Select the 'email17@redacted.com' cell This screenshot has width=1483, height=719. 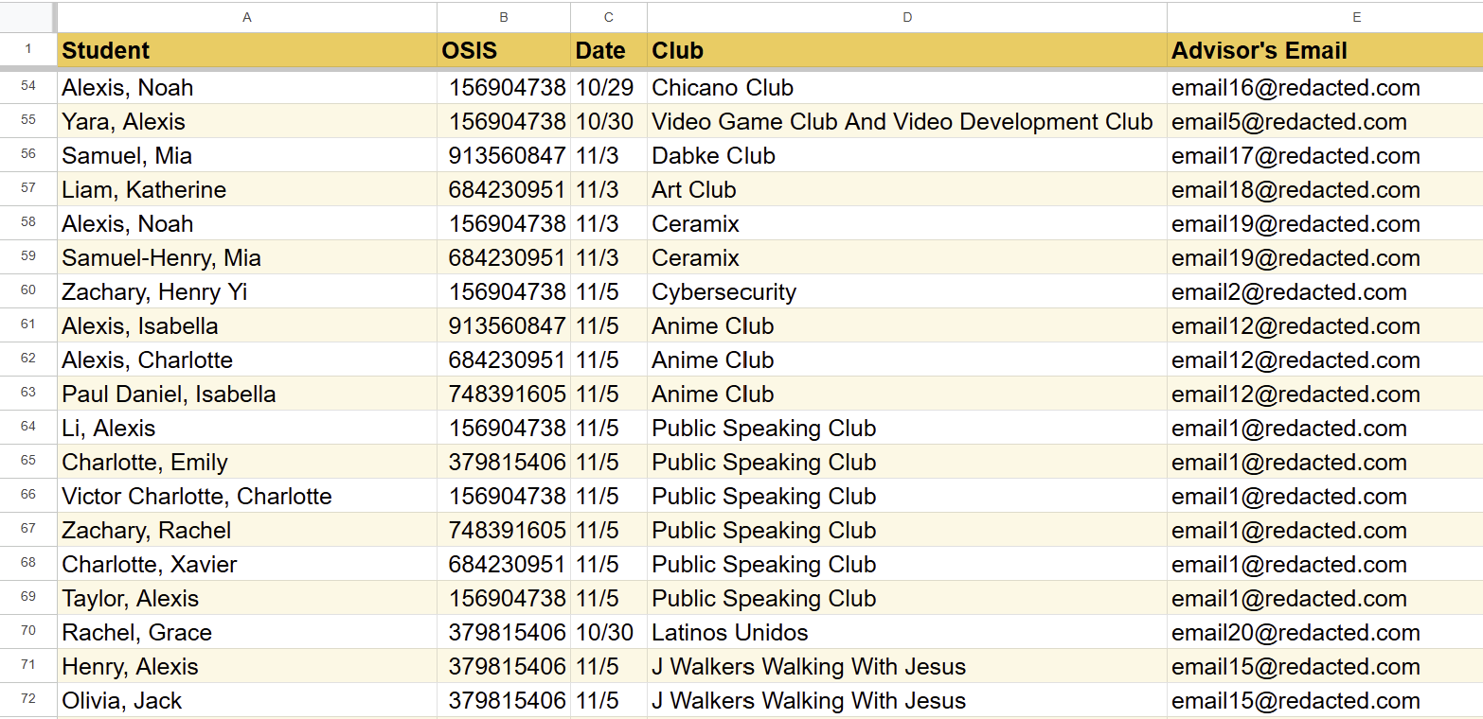1325,155
